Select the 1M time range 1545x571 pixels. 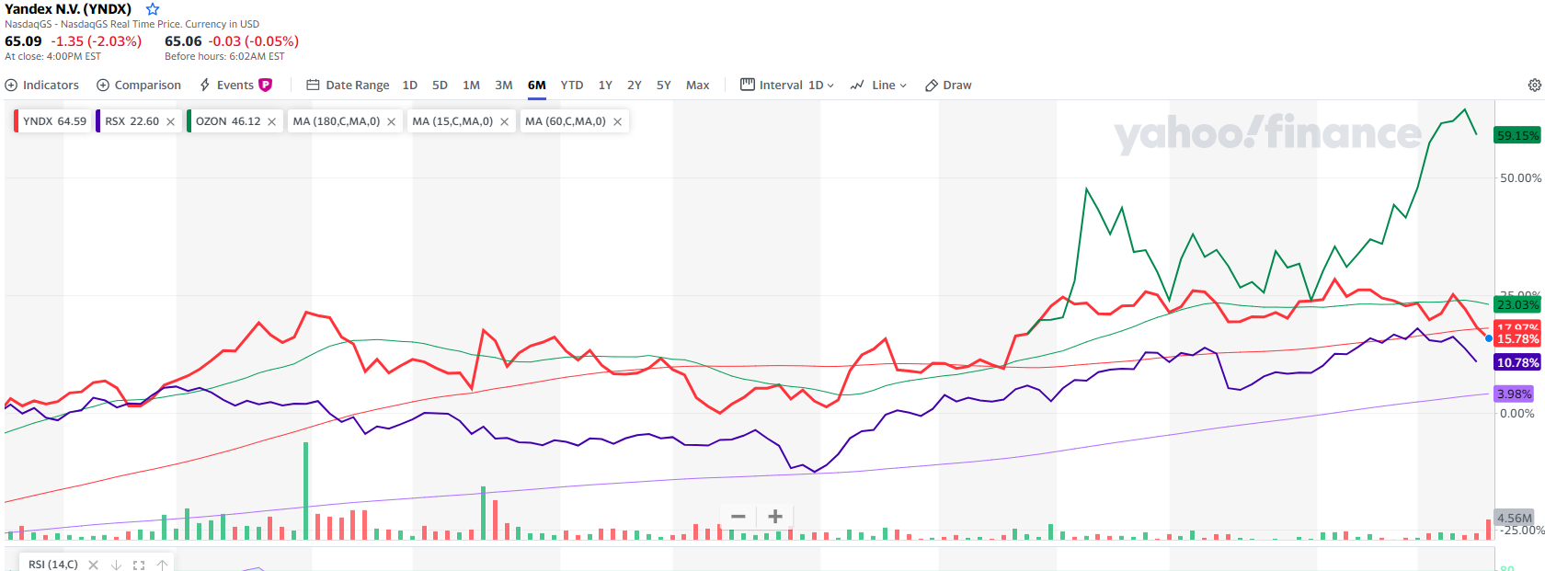471,85
